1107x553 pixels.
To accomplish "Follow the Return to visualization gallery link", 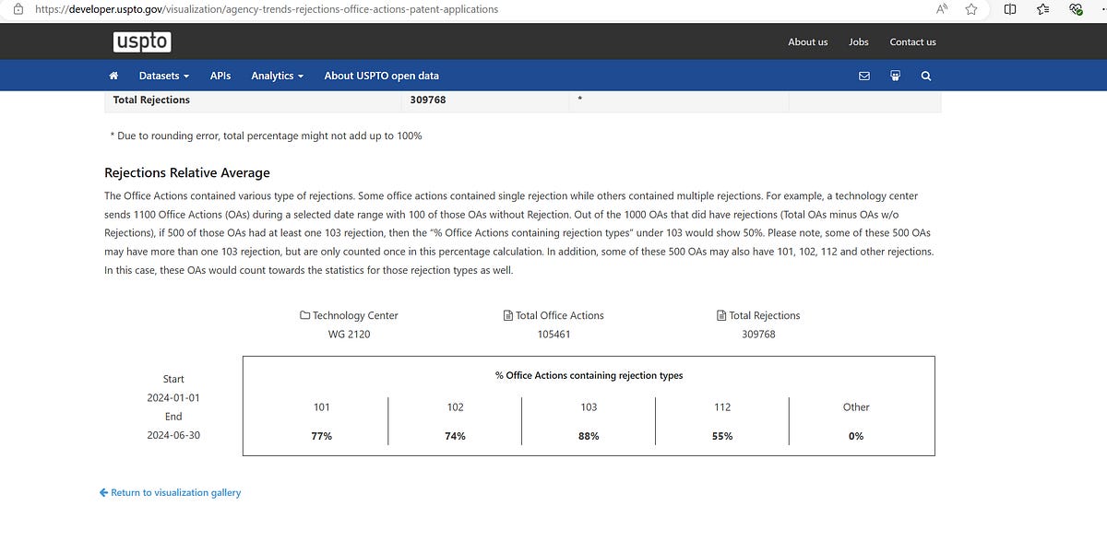I will pyautogui.click(x=175, y=492).
